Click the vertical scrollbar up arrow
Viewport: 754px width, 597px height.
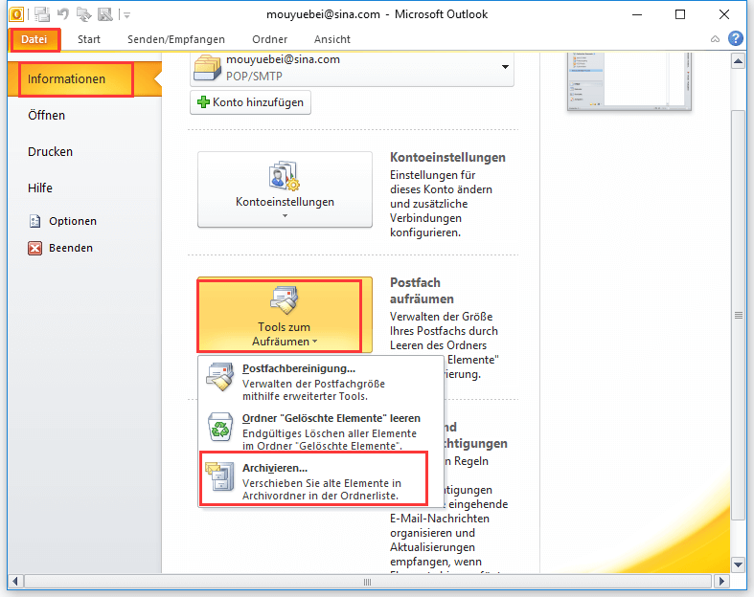(x=738, y=61)
